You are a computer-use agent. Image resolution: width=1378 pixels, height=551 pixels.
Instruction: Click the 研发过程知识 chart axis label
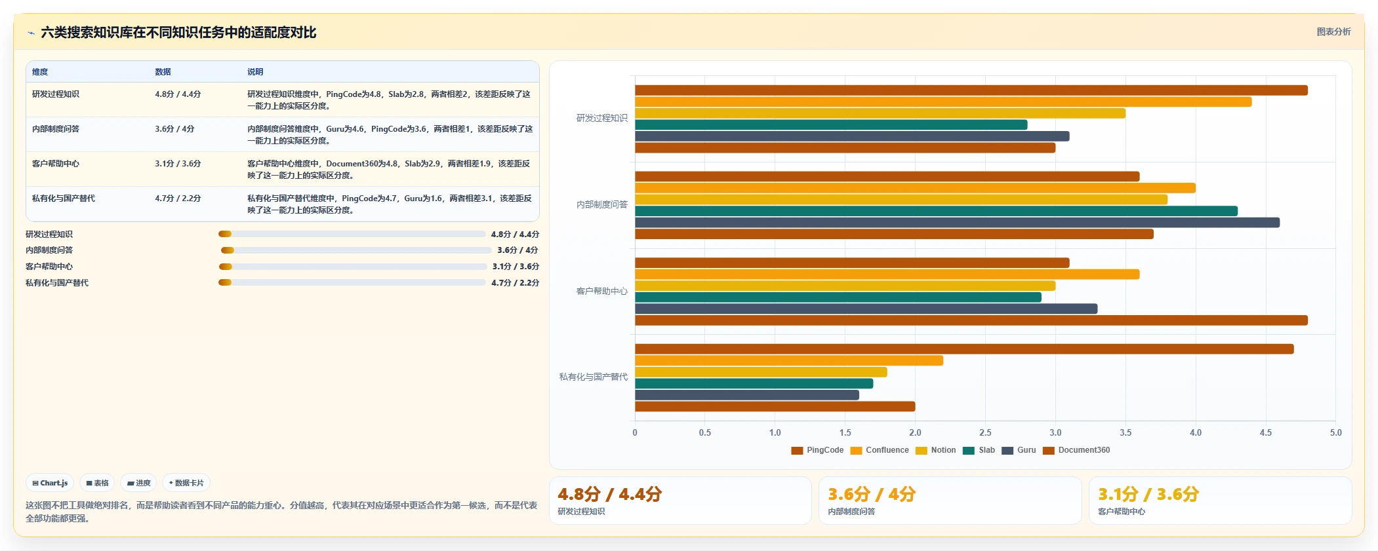coord(602,119)
